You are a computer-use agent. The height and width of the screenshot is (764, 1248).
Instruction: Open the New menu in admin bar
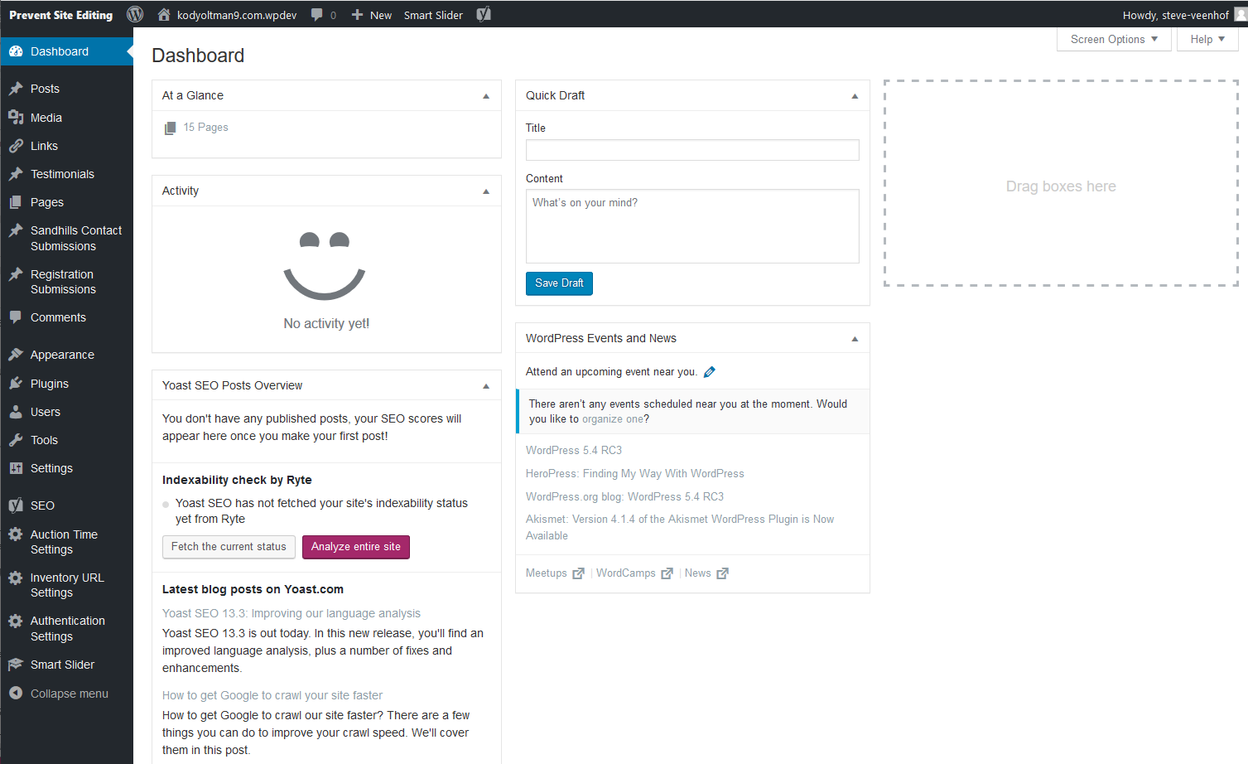pyautogui.click(x=371, y=15)
